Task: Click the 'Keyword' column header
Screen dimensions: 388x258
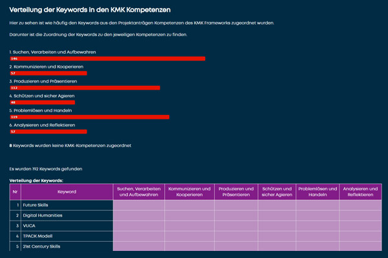Action: click(x=67, y=192)
